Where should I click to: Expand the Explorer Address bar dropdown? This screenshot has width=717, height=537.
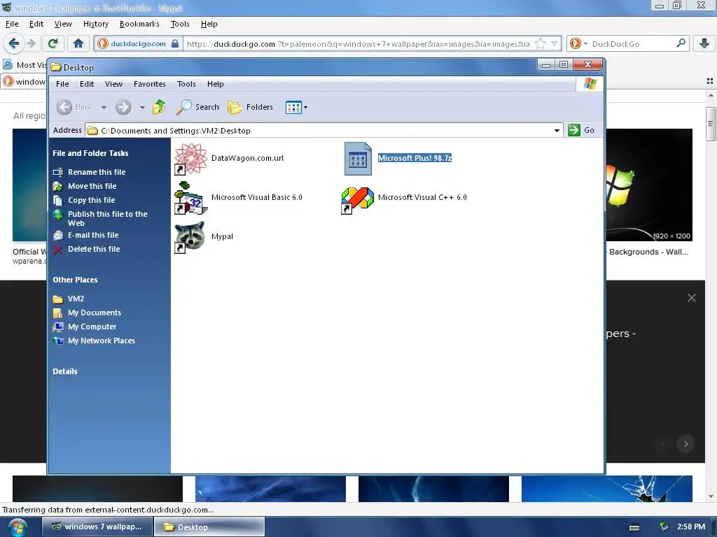(557, 131)
